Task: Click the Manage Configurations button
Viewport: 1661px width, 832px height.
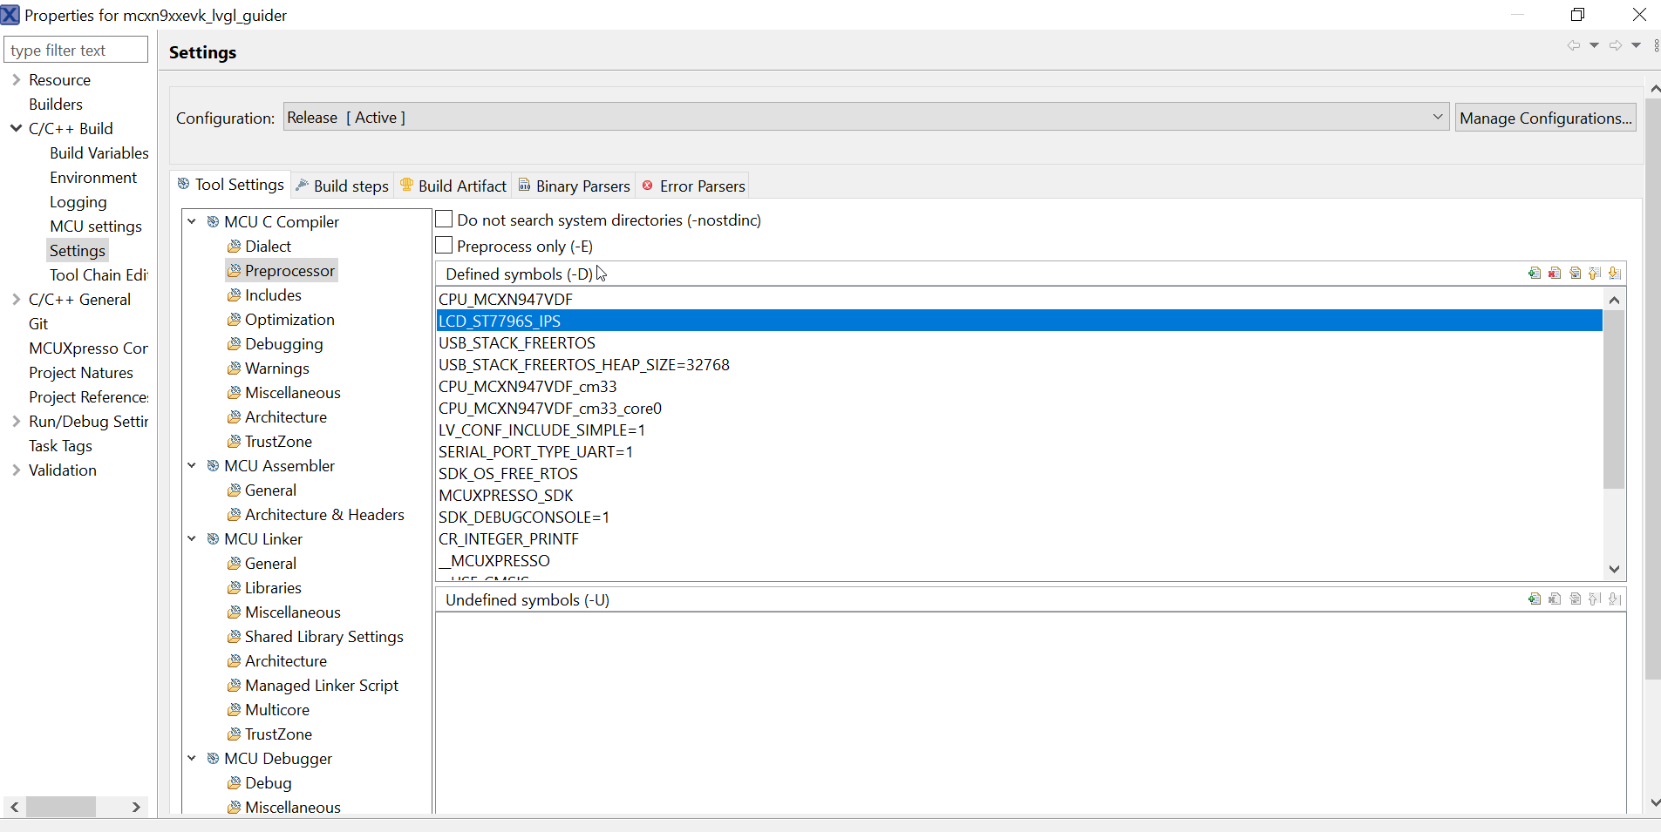Action: click(x=1545, y=118)
